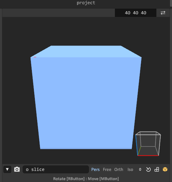Reset the camera with the circular arrow icon
The height and width of the screenshot is (182, 172).
(x=148, y=169)
